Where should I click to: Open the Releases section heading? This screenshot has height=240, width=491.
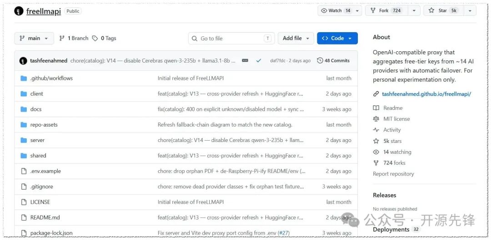tap(385, 195)
